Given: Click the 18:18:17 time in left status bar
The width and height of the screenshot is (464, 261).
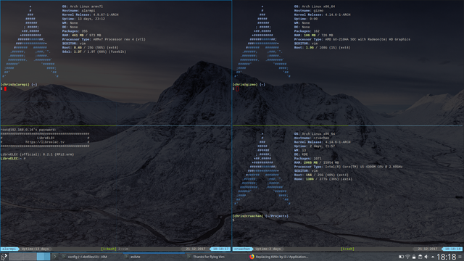Looking at the screenshot, I should click(x=220, y=249).
